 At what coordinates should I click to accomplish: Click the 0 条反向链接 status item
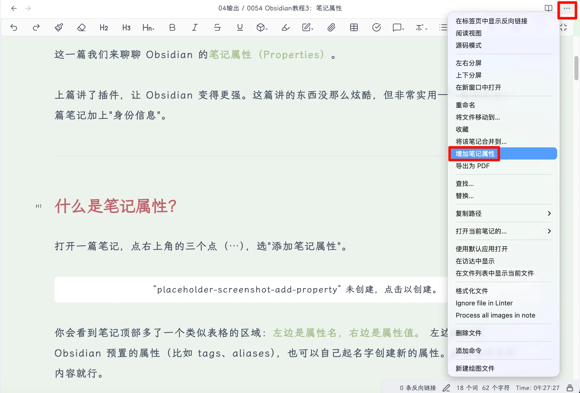coord(418,388)
